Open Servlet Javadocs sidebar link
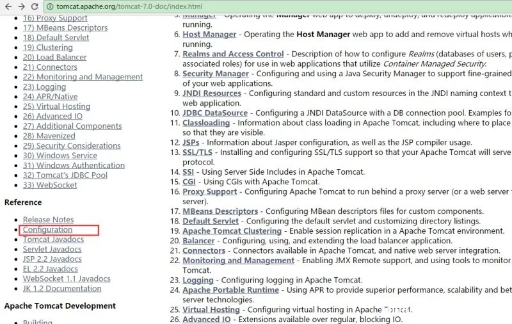 point(52,249)
